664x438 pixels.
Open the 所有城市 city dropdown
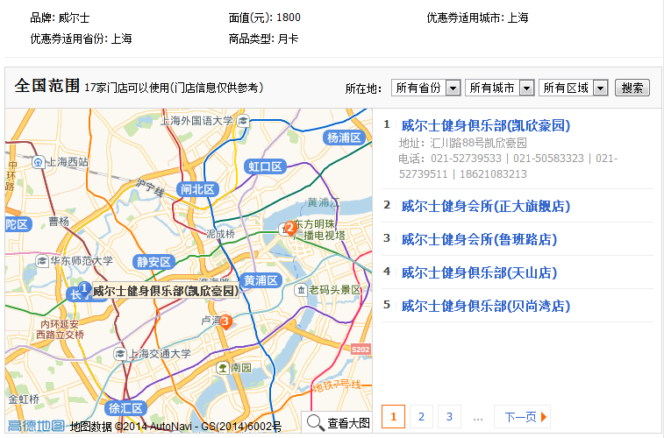(500, 88)
